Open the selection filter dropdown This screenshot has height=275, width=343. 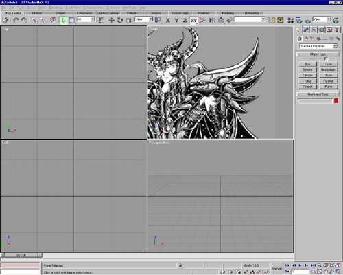86,19
